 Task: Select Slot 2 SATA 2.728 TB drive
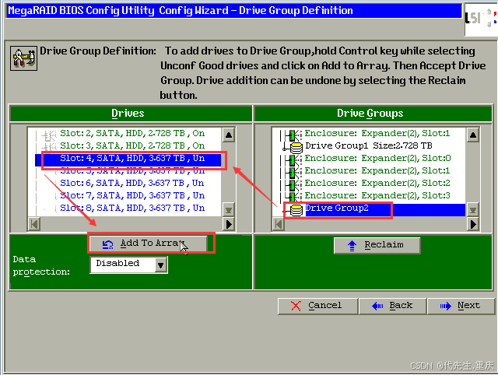pyautogui.click(x=132, y=133)
